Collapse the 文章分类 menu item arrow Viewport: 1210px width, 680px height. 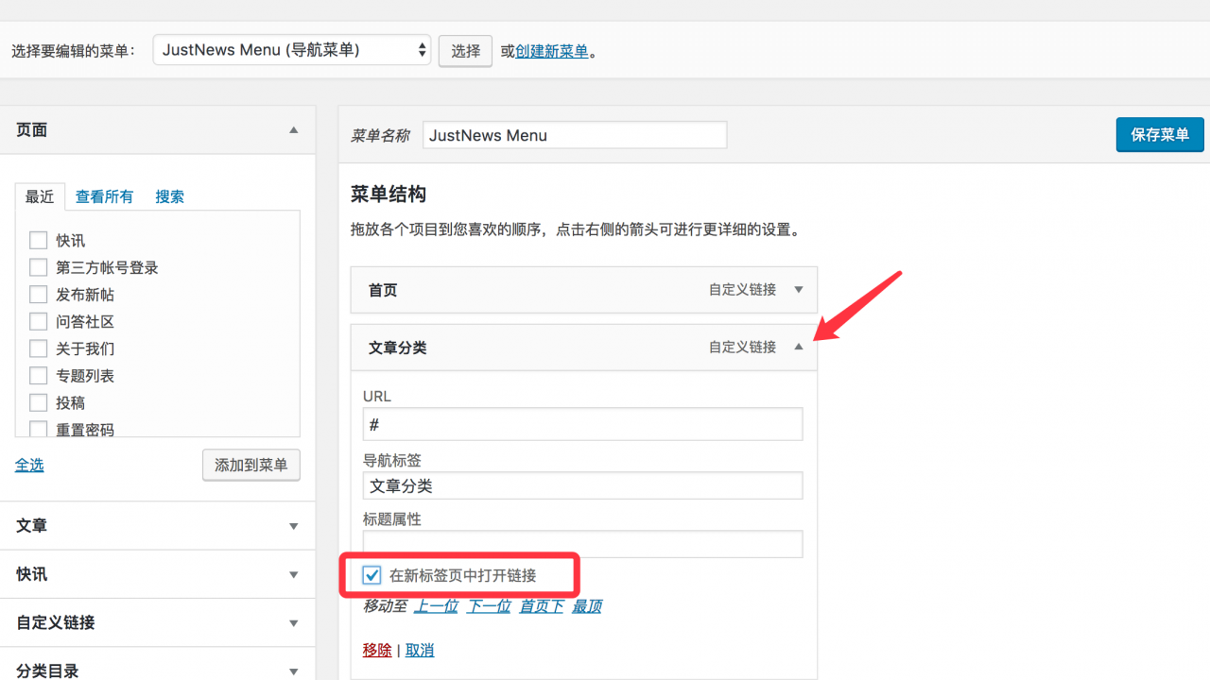pos(799,348)
